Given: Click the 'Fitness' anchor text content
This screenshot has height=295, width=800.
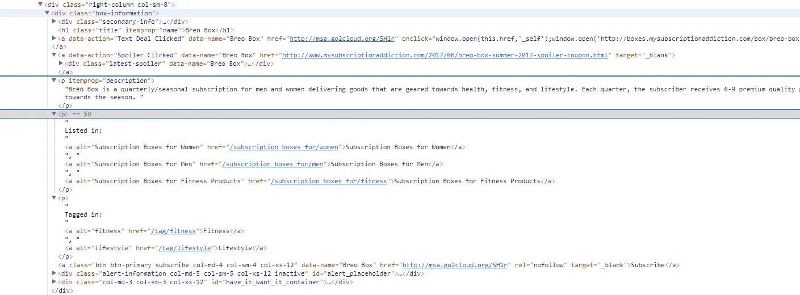Looking at the screenshot, I should (x=215, y=231).
